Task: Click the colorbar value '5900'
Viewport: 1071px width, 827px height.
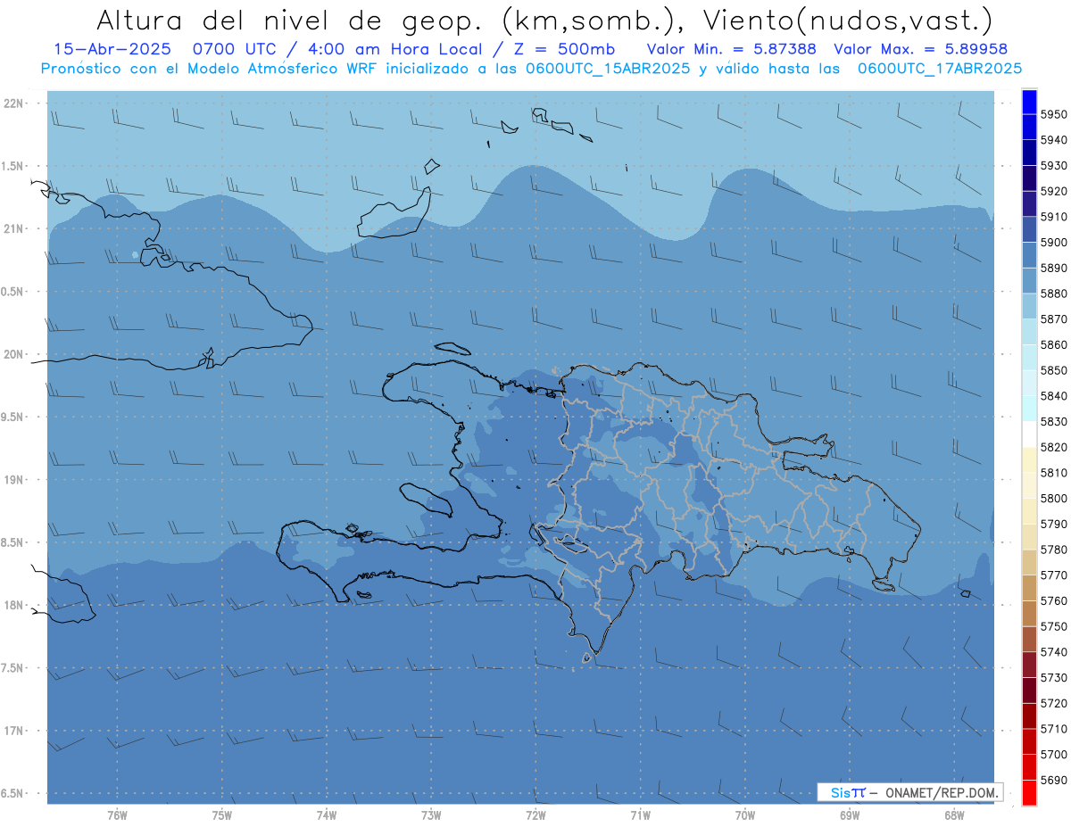Action: click(1054, 242)
